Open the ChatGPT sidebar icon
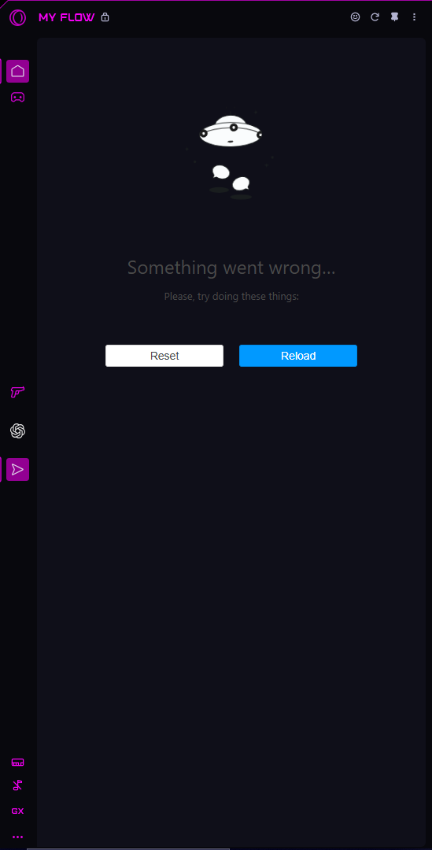The height and width of the screenshot is (850, 432). point(18,431)
